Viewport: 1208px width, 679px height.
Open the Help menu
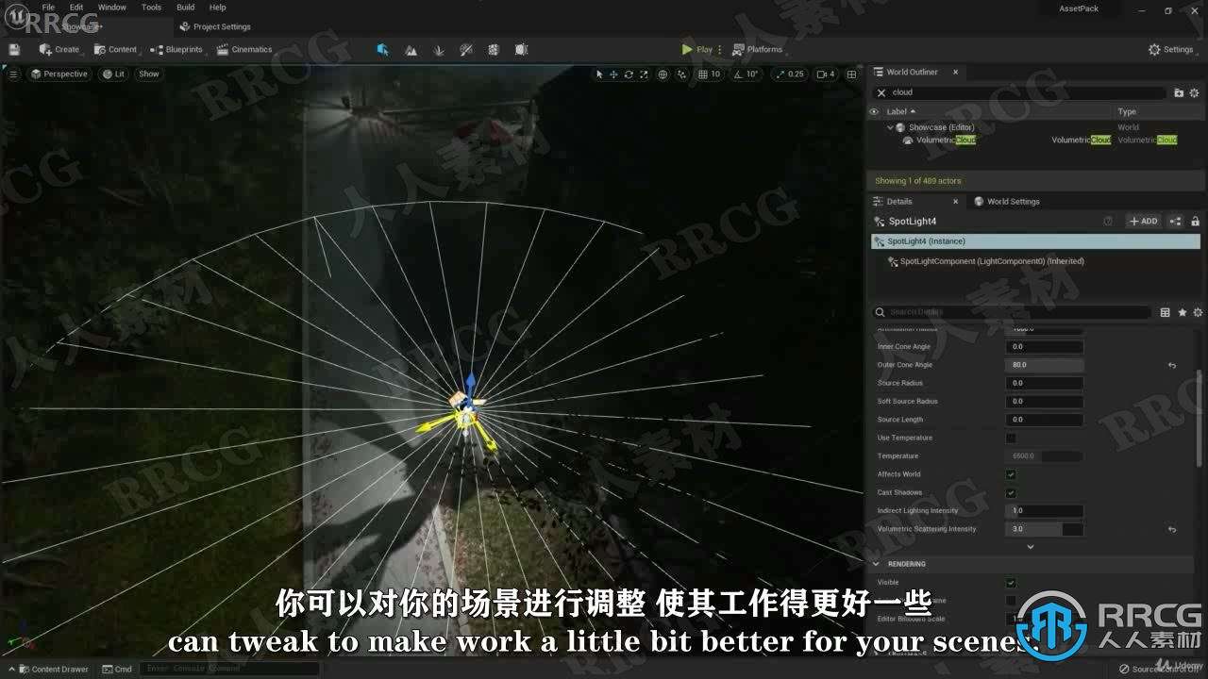pyautogui.click(x=218, y=8)
